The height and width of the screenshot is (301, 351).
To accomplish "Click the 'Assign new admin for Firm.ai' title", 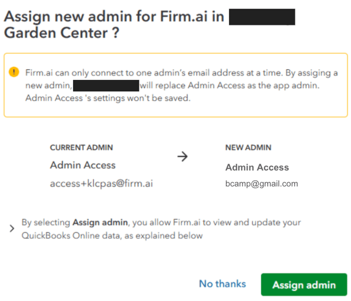I will coord(114,17).
